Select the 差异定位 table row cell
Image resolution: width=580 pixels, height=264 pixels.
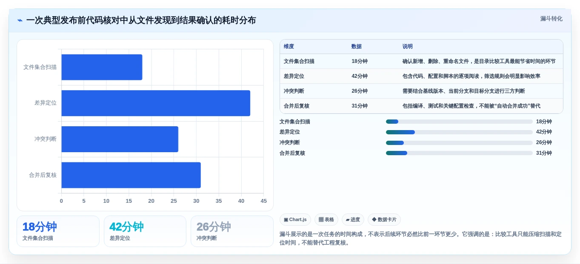tap(294, 76)
